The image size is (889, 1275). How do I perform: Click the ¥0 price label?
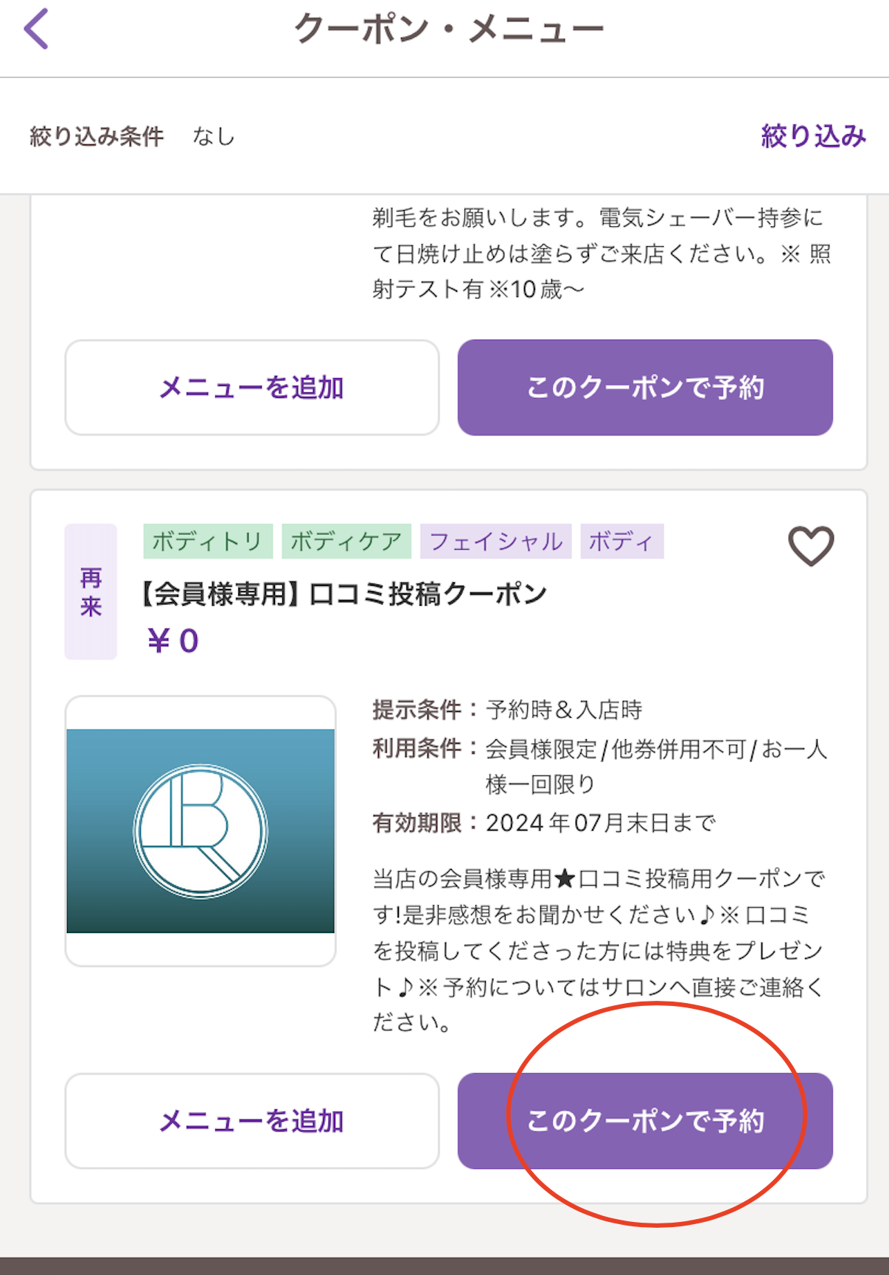tap(173, 640)
